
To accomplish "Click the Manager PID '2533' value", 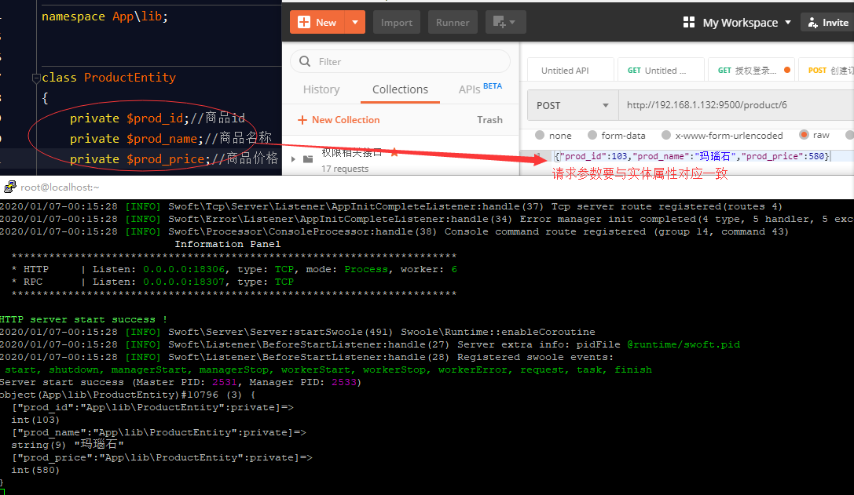I will pos(343,382).
